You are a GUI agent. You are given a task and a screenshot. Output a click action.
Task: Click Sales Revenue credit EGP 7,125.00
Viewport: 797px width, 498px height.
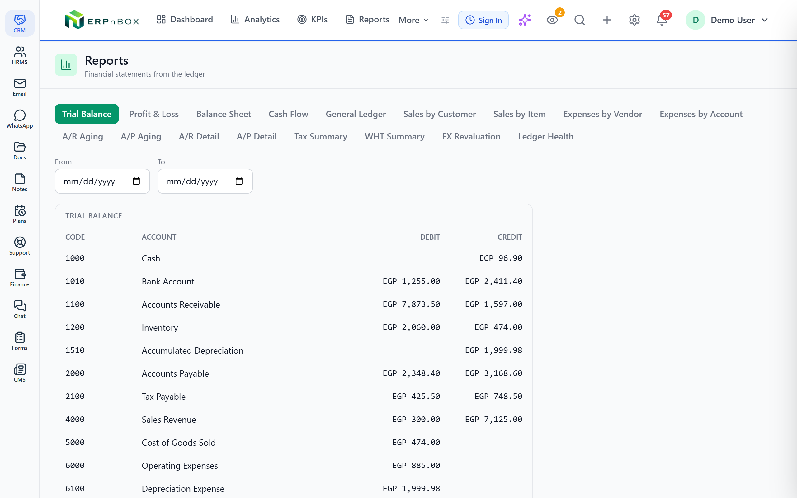pos(493,420)
